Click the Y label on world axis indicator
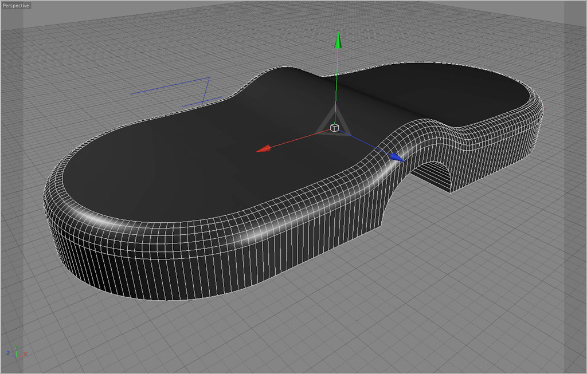 [x=15, y=346]
